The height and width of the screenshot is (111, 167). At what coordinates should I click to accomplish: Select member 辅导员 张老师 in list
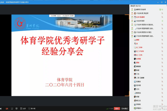pos(142,9)
